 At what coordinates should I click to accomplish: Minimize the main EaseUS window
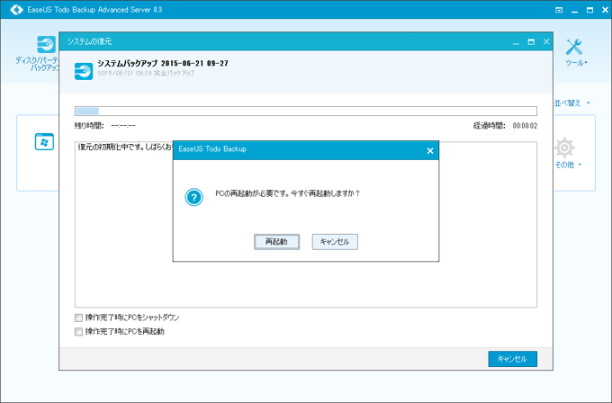click(x=574, y=11)
